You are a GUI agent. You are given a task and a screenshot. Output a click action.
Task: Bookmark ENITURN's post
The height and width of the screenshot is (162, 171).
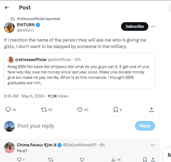tap(116, 110)
